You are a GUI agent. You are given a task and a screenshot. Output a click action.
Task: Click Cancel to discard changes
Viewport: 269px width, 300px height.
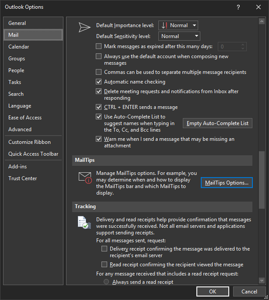pos(249,292)
